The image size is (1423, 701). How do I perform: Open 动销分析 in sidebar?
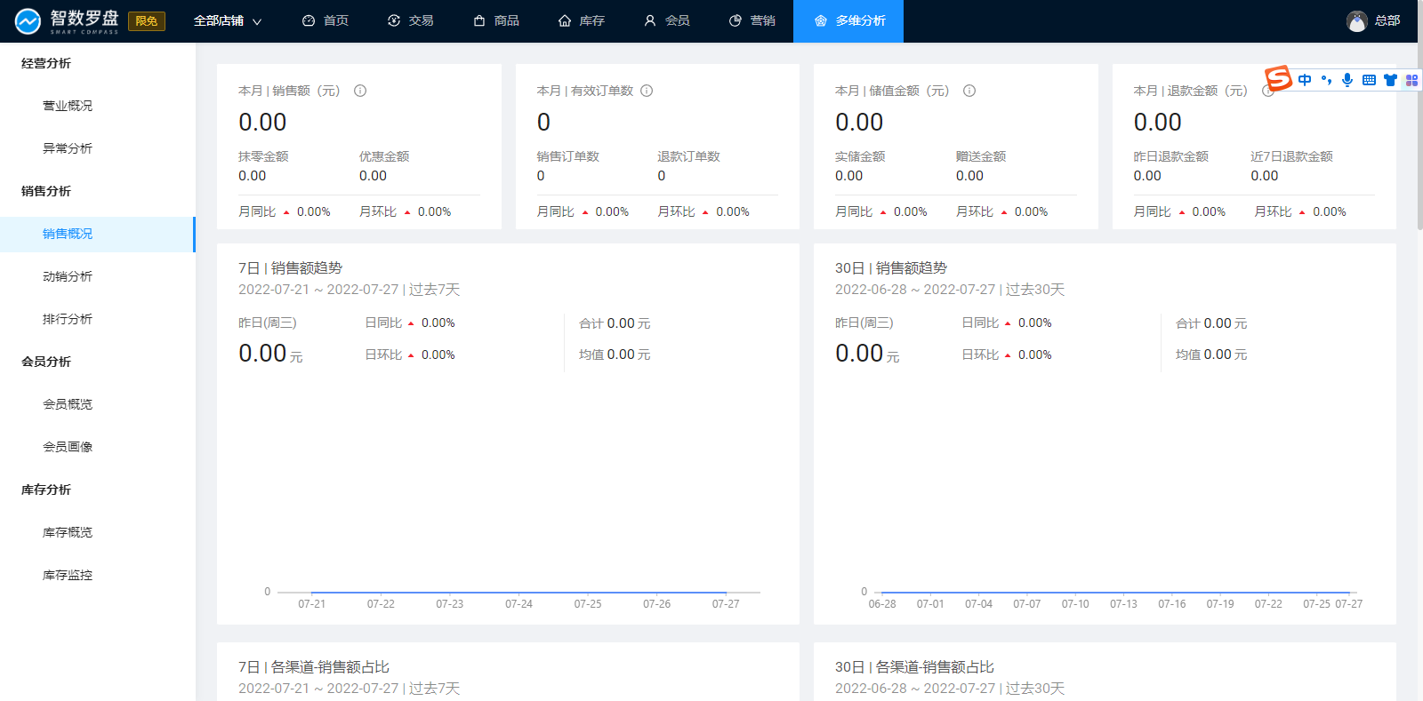point(68,276)
